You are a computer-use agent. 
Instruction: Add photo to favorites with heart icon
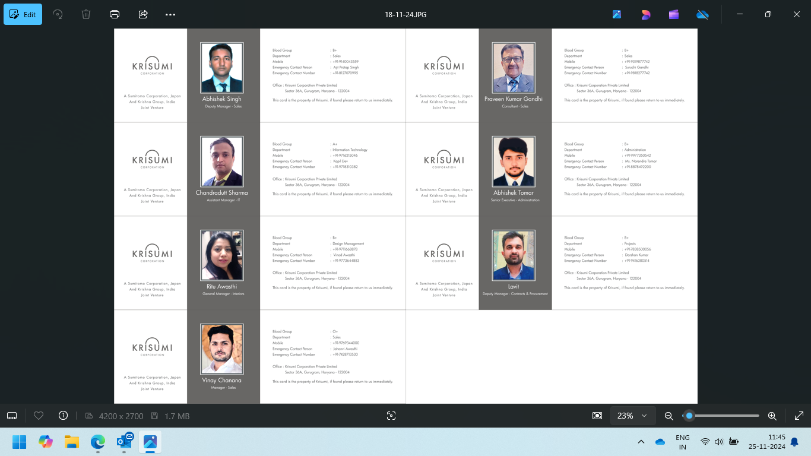click(39, 416)
